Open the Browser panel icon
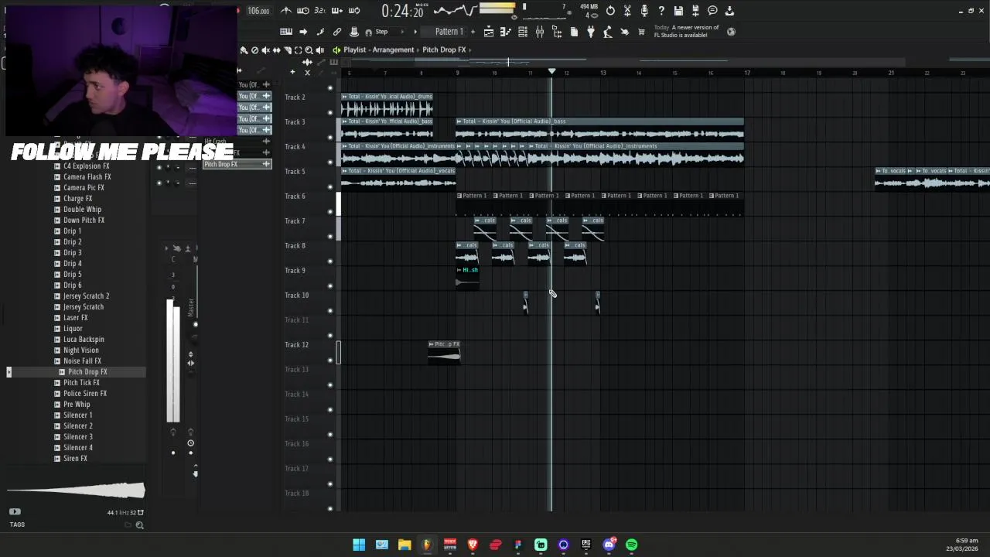The height and width of the screenshot is (557, 990). [x=557, y=32]
